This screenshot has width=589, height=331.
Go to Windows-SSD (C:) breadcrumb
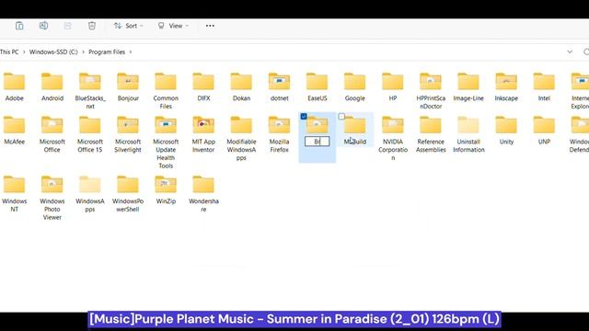pos(53,51)
